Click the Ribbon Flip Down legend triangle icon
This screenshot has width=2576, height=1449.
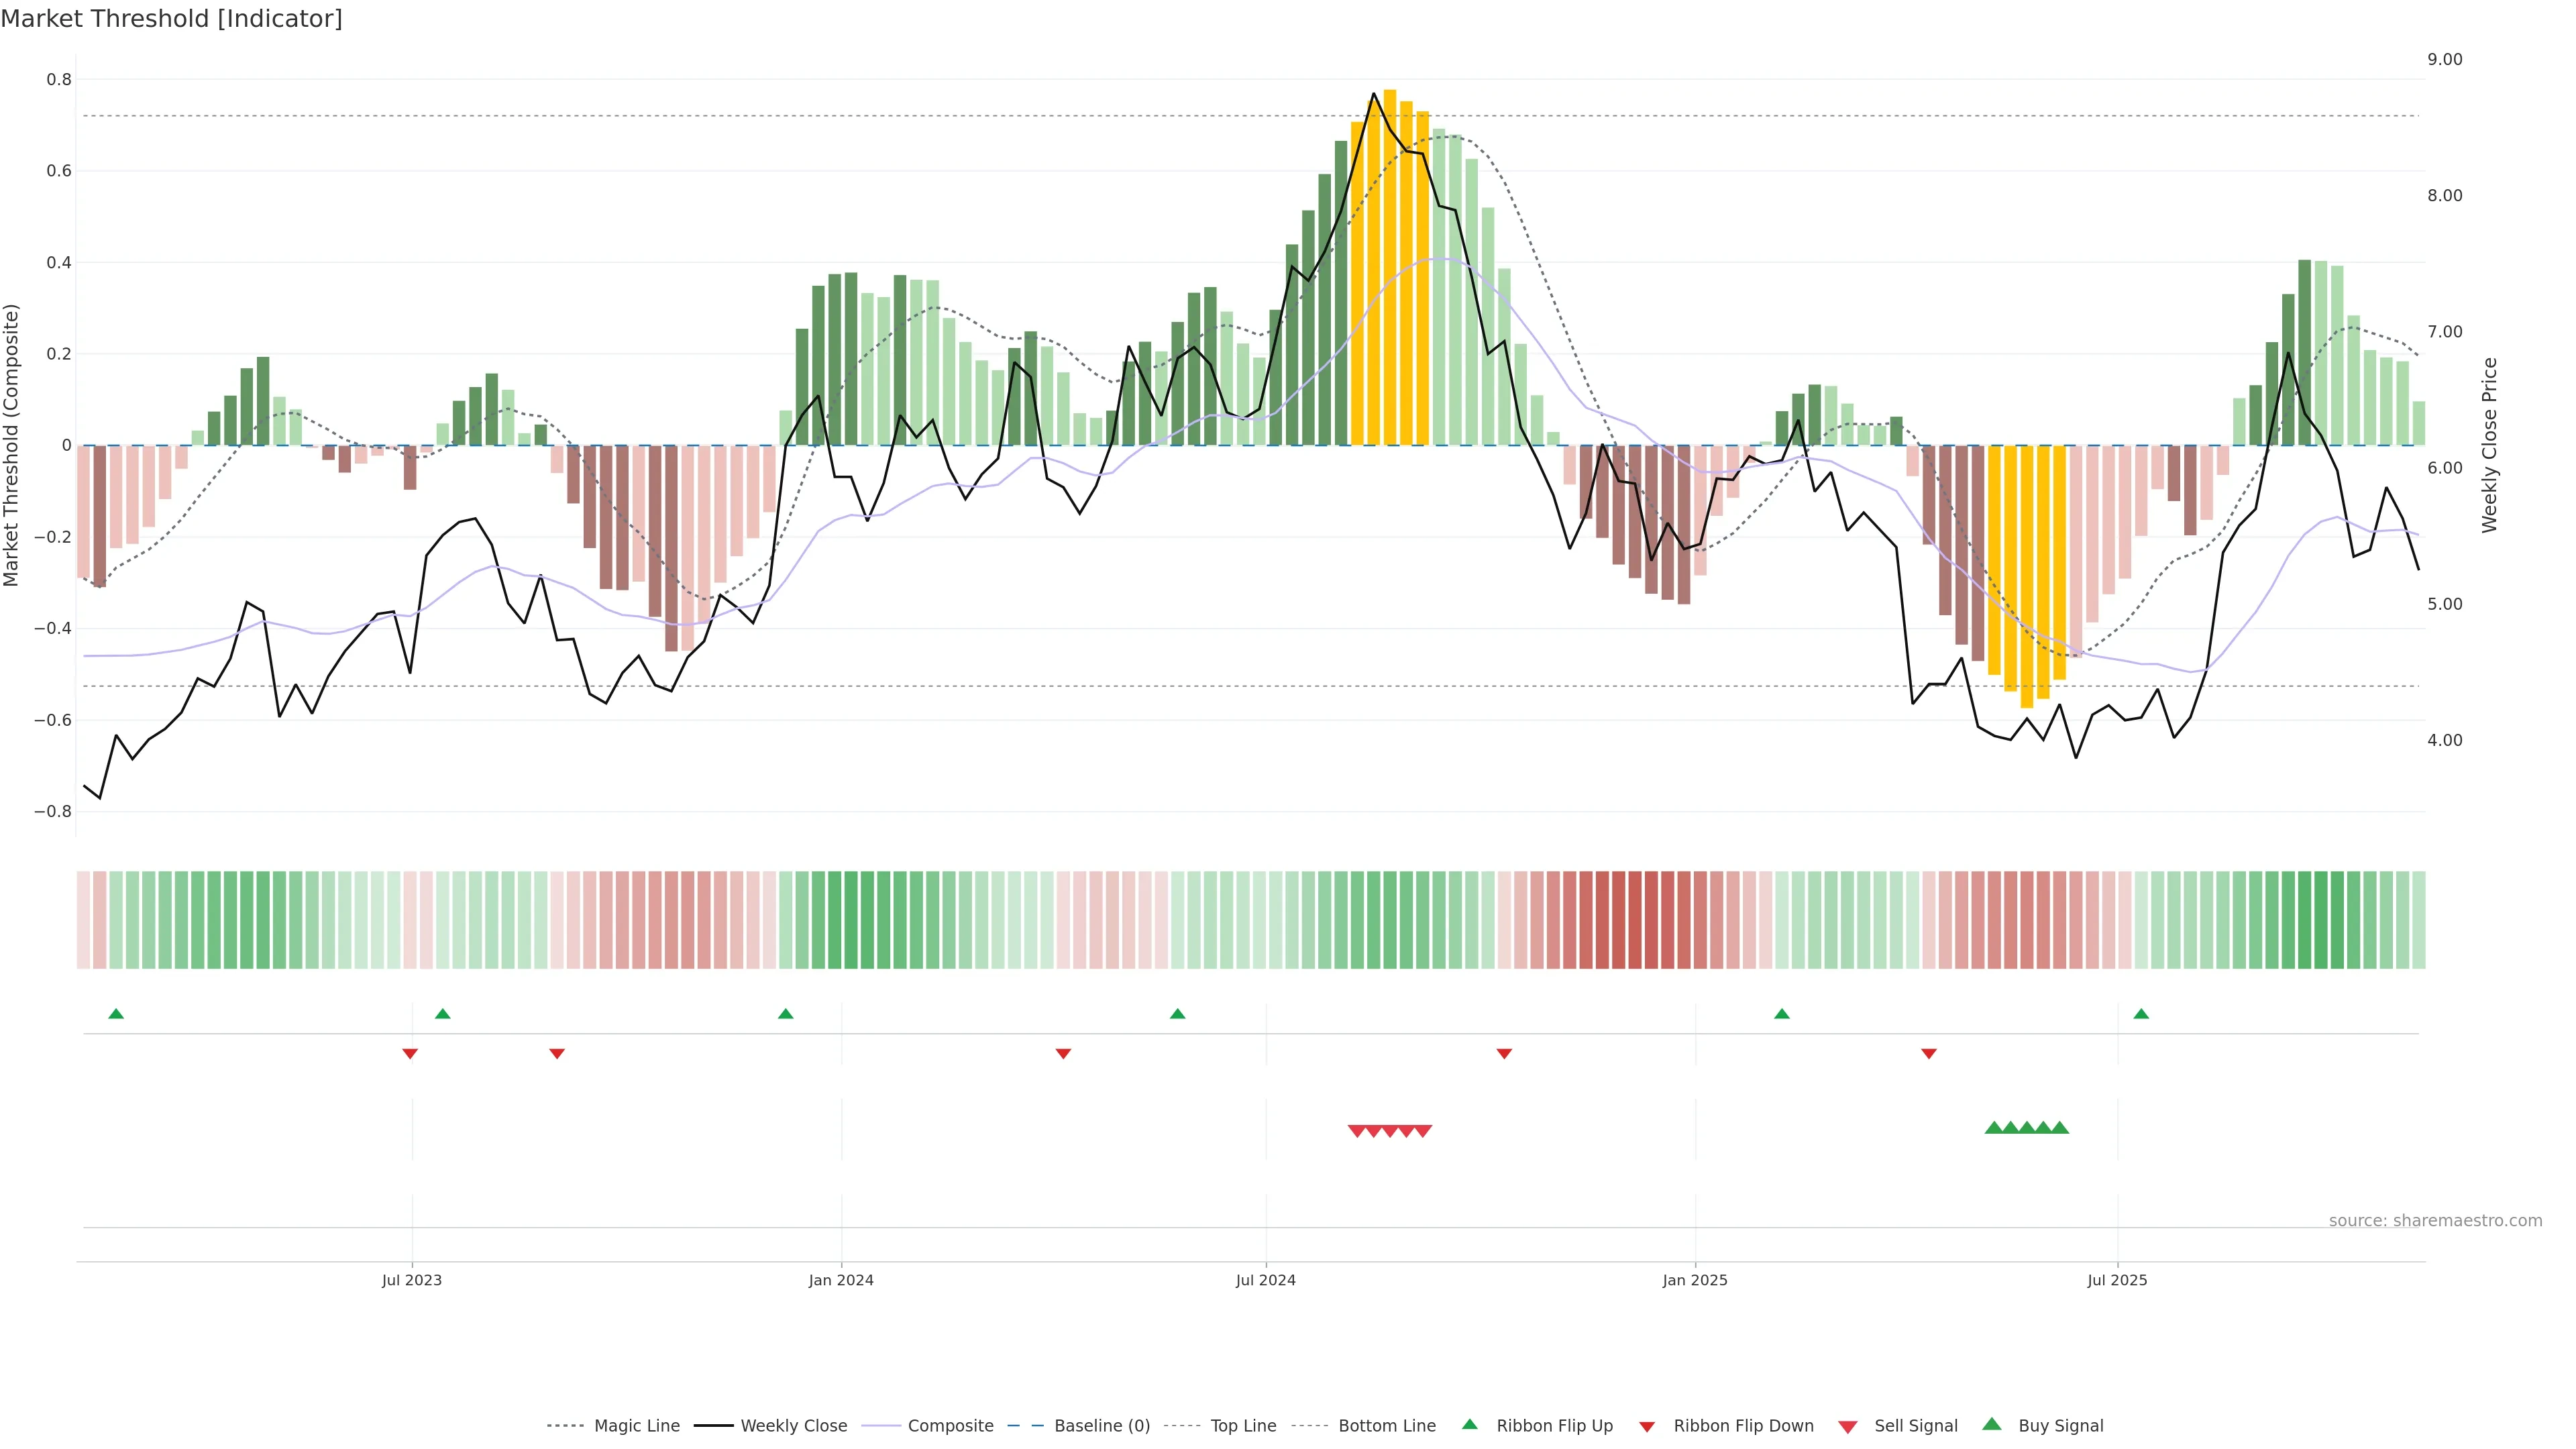(1647, 1426)
